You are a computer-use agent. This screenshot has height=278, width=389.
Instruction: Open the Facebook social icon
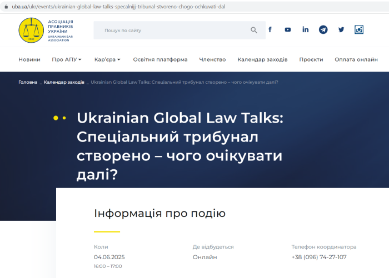point(270,30)
